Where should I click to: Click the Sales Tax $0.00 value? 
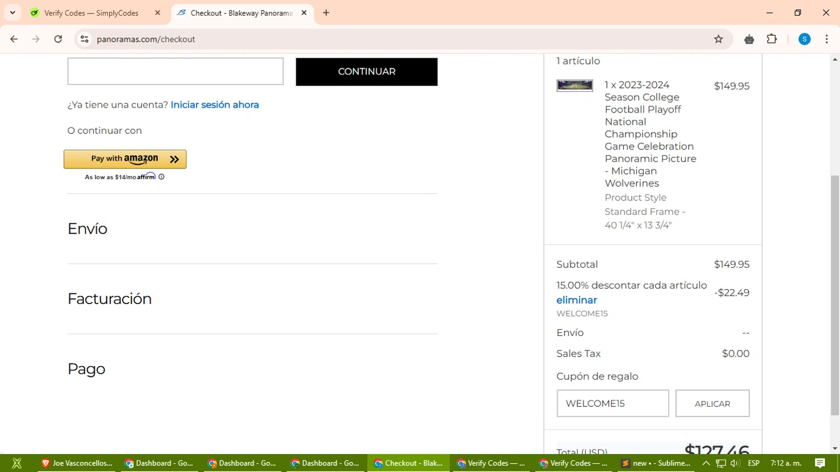[x=735, y=353]
